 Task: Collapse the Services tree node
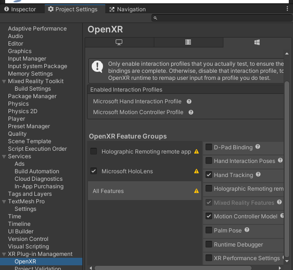click(x=4, y=156)
